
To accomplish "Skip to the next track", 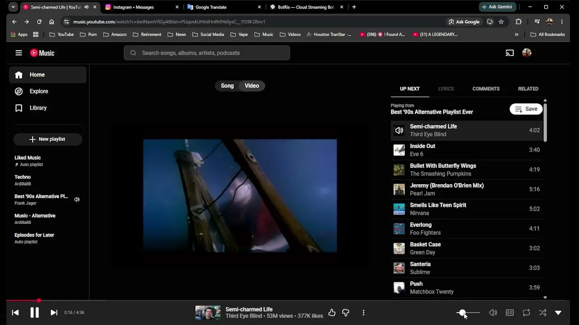I will pyautogui.click(x=54, y=312).
